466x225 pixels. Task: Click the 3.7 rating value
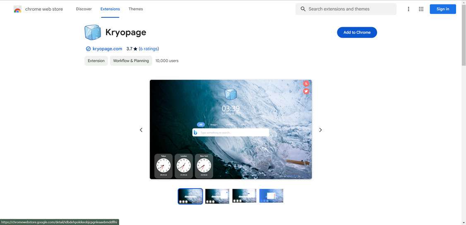129,49
